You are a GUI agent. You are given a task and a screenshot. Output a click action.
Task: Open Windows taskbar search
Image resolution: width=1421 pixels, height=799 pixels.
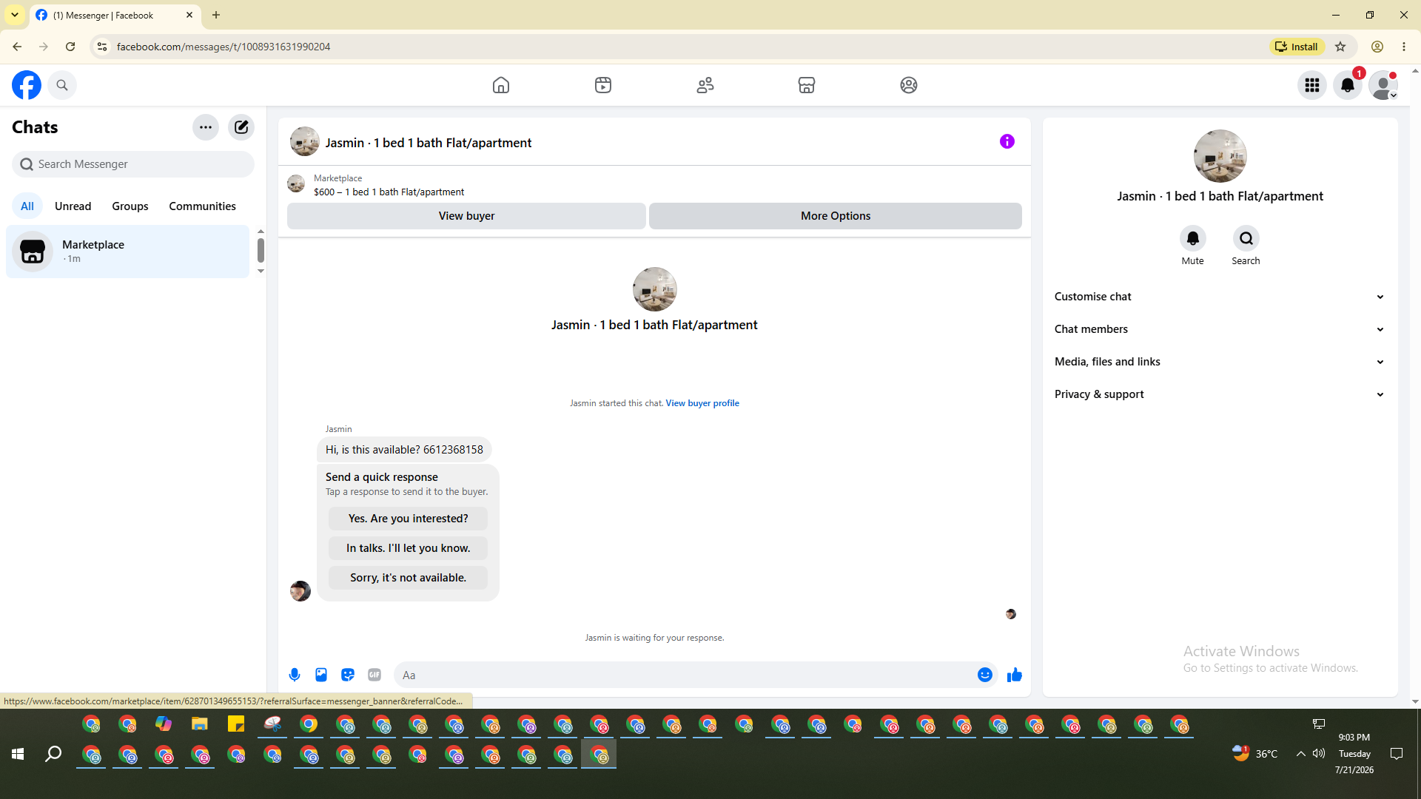tap(53, 754)
